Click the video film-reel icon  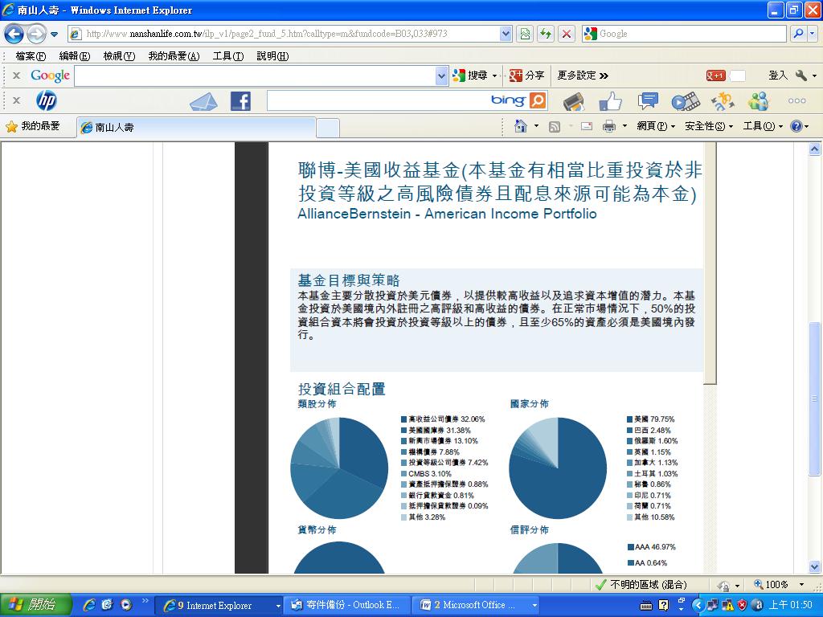[x=686, y=101]
